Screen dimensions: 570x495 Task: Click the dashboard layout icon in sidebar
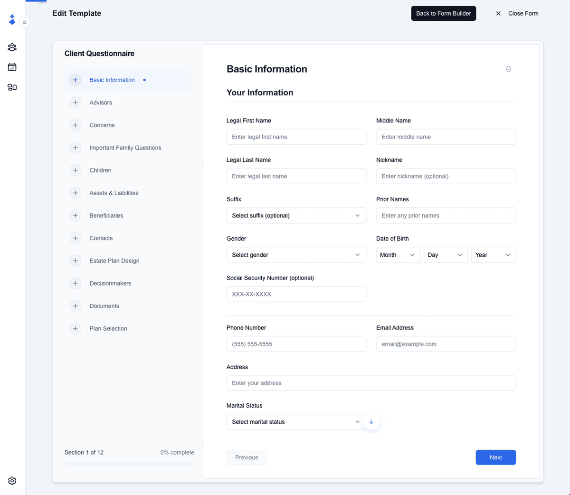(x=12, y=87)
